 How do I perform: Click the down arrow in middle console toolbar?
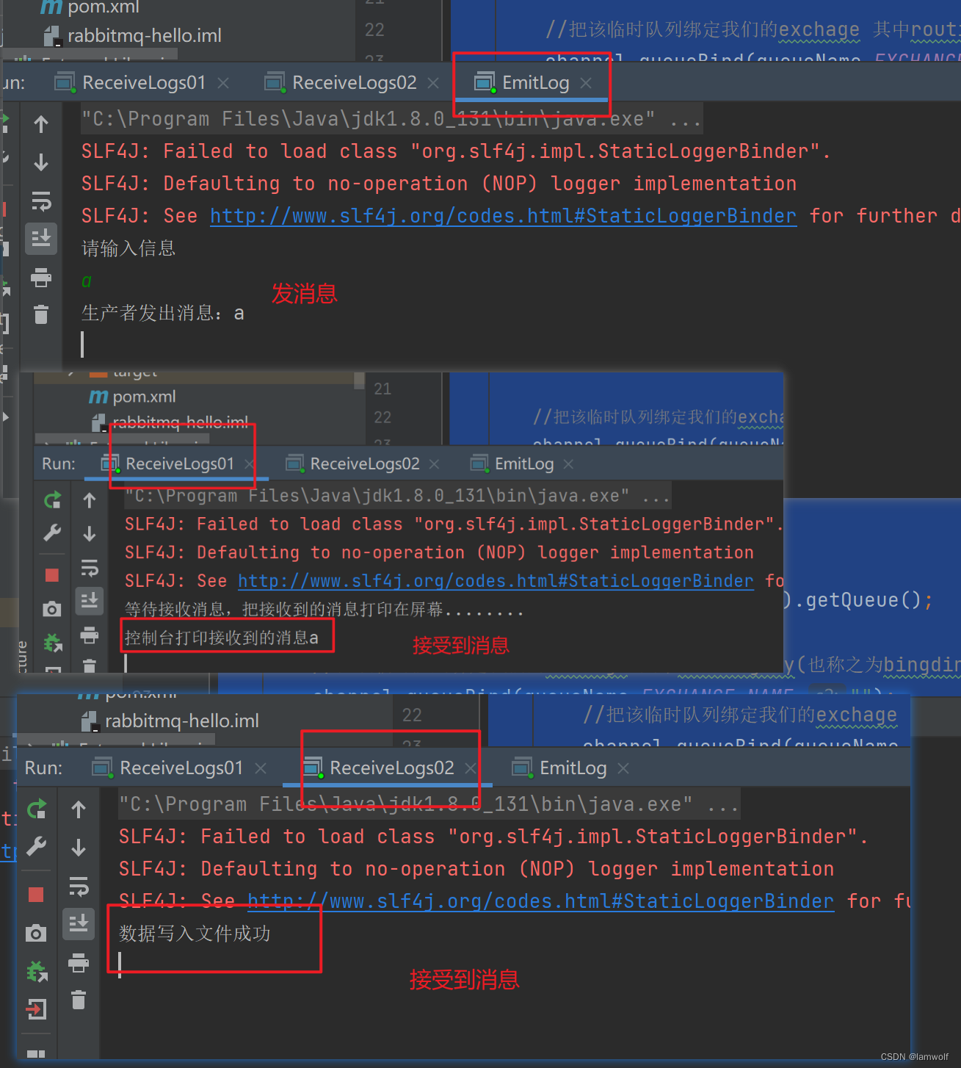tap(90, 534)
